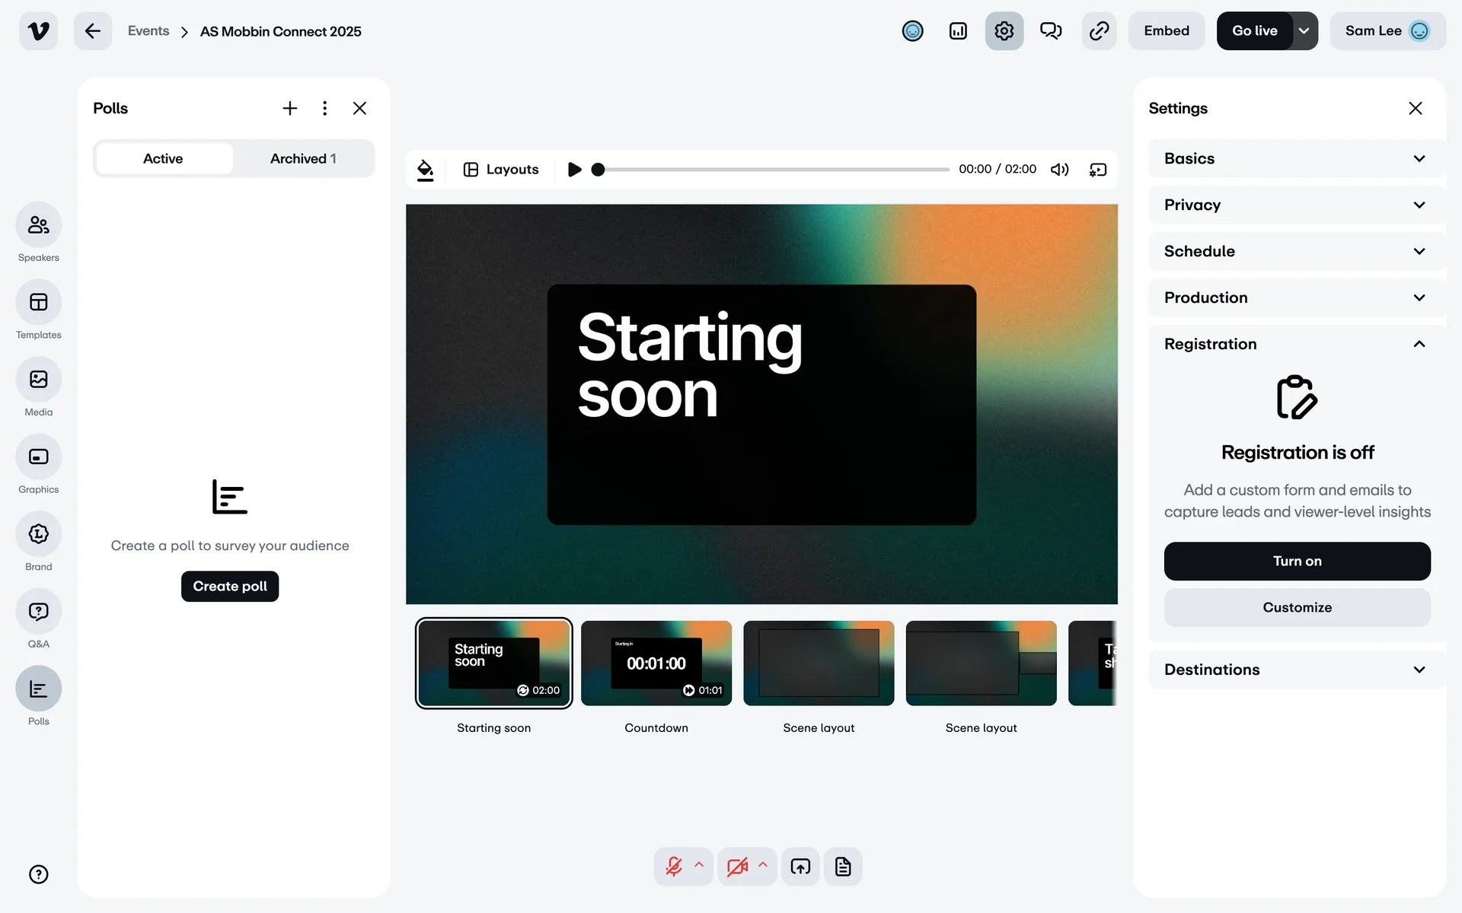The height and width of the screenshot is (913, 1462).
Task: Toggle the preview volume speaker
Action: point(1059,170)
